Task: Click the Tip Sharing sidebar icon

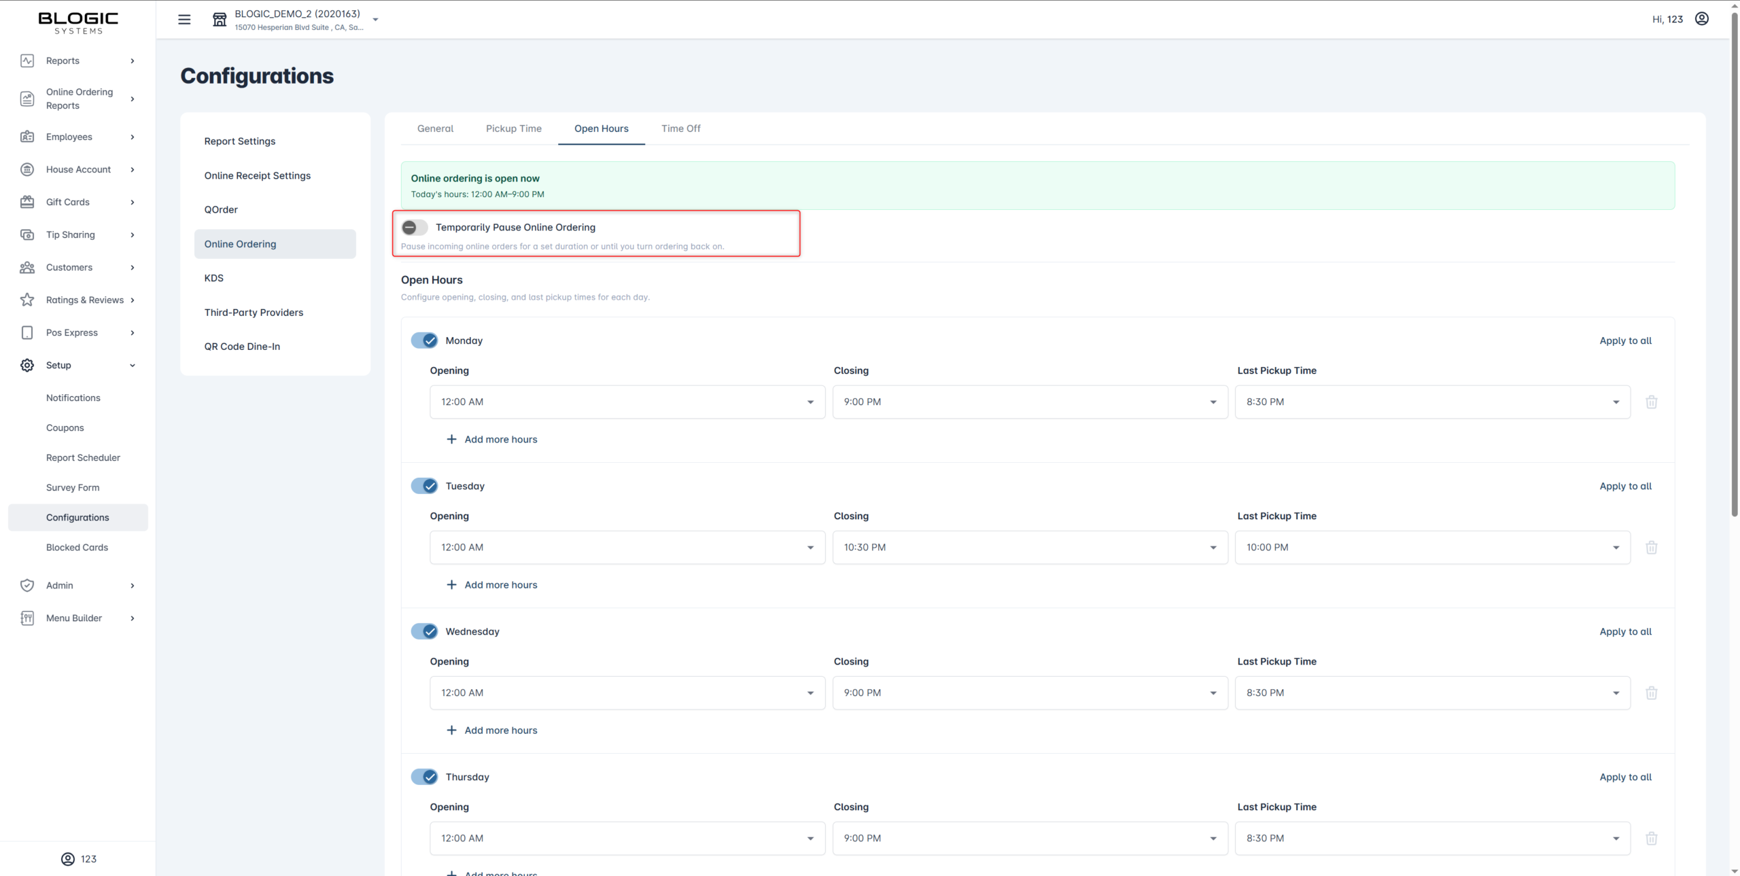Action: coord(27,234)
